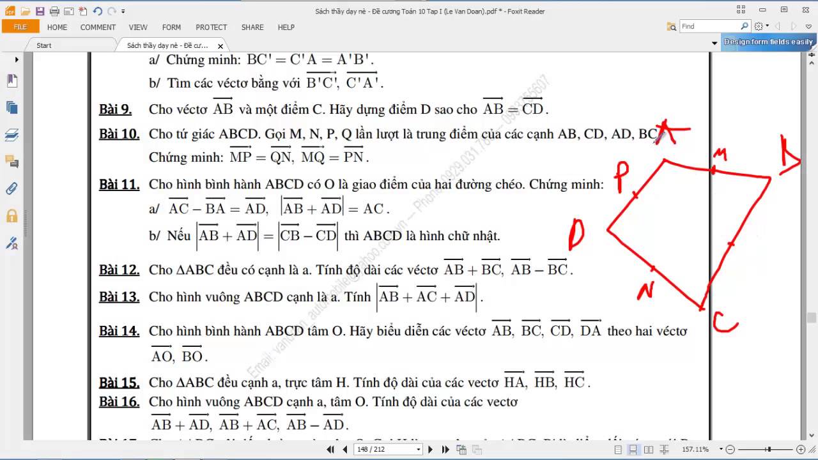Viewport: 818px width, 460px height.
Task: Toggle the ribbon display options icon
Action: pyautogui.click(x=741, y=10)
